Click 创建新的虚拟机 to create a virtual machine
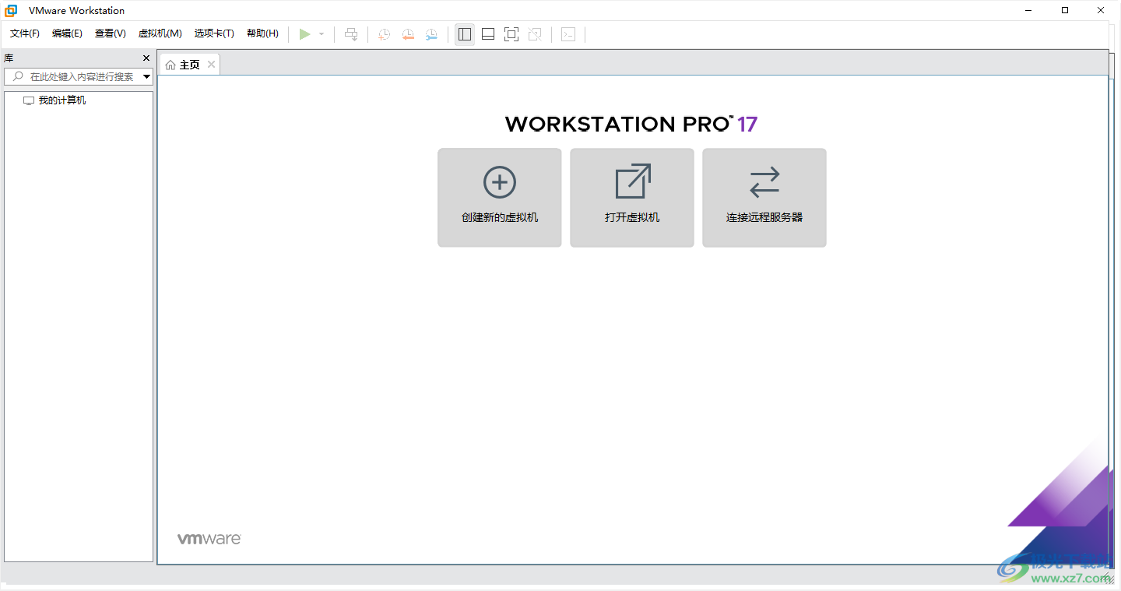The image size is (1121, 591). point(499,197)
